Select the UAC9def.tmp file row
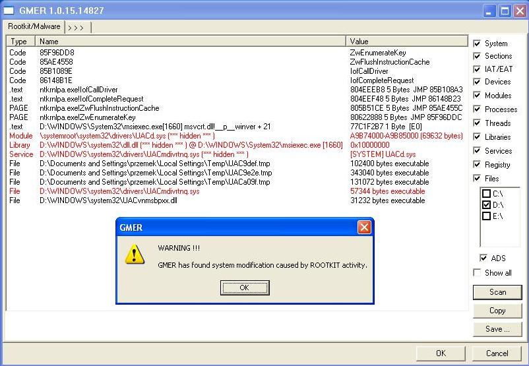529x366 pixels. [x=237, y=164]
